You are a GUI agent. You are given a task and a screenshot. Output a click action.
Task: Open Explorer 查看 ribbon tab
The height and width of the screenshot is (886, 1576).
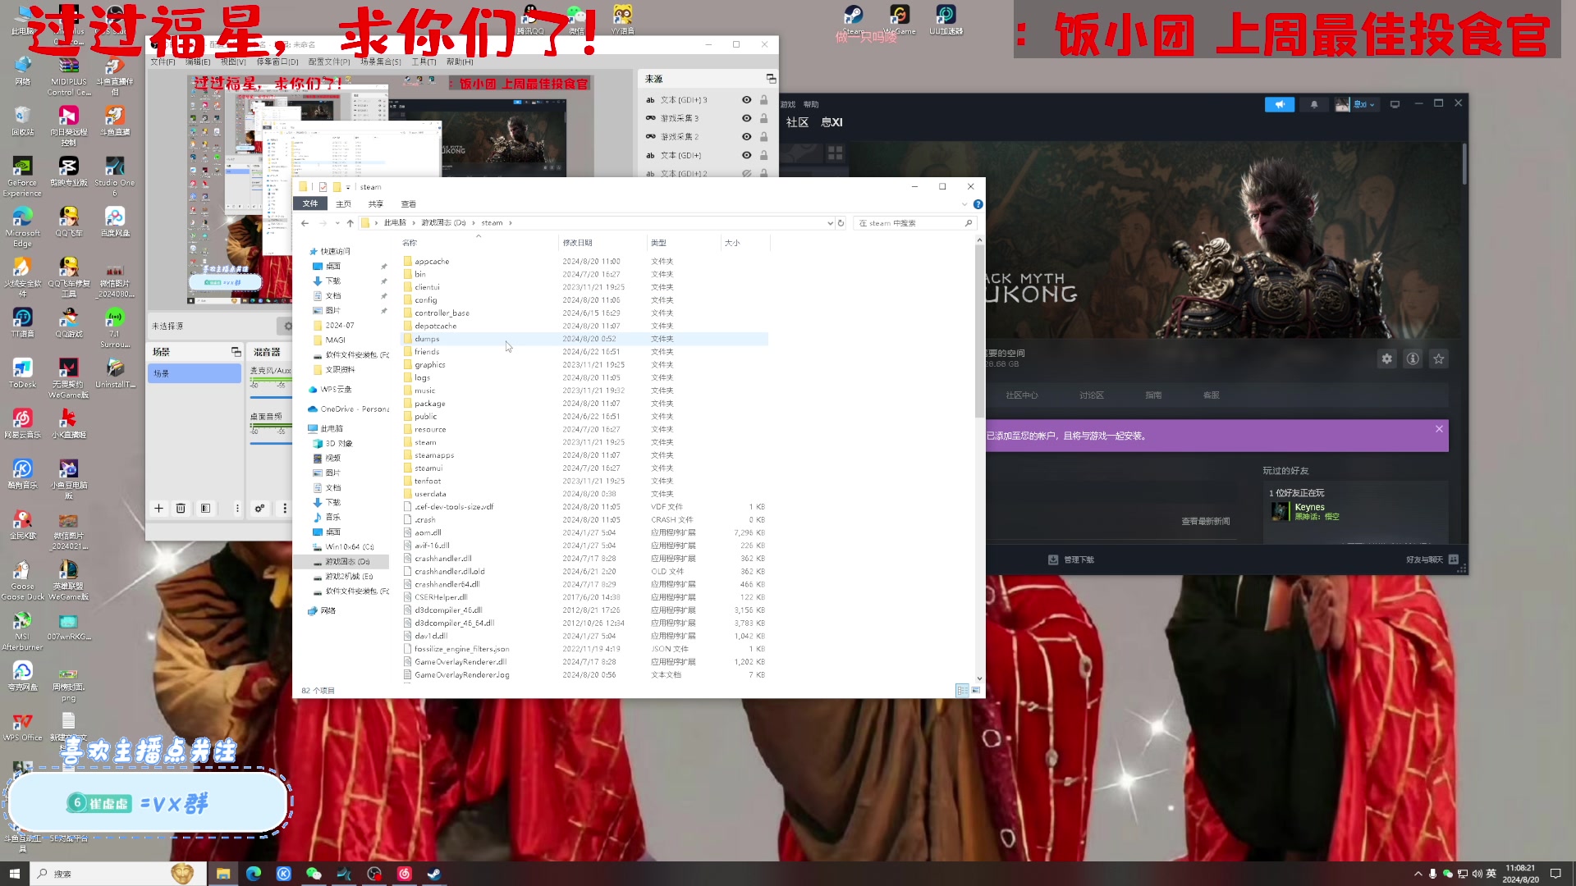tap(408, 204)
